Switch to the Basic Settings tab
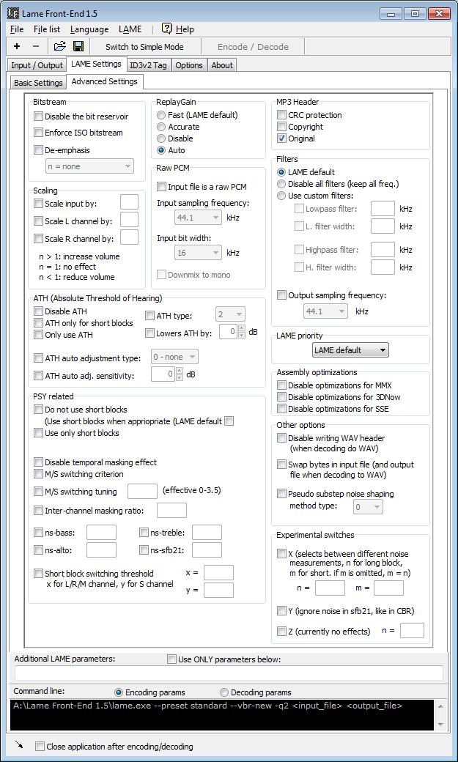The width and height of the screenshot is (458, 762). pos(38,83)
